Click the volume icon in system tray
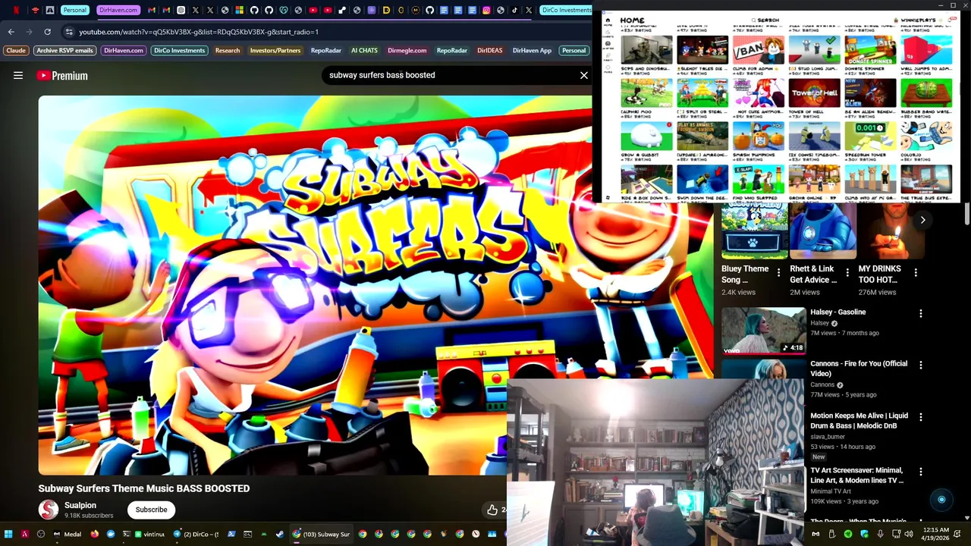 (x=909, y=534)
